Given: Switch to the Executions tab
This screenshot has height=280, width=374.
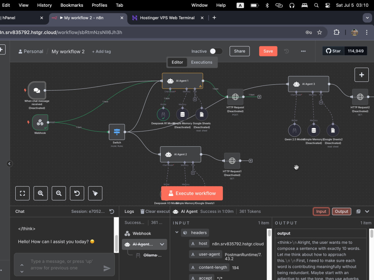Looking at the screenshot, I should [202, 62].
